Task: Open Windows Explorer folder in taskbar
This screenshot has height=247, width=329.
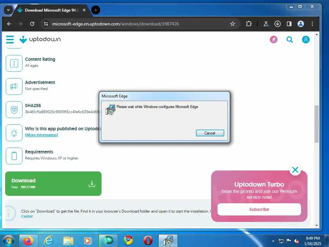Action: pos(68,241)
